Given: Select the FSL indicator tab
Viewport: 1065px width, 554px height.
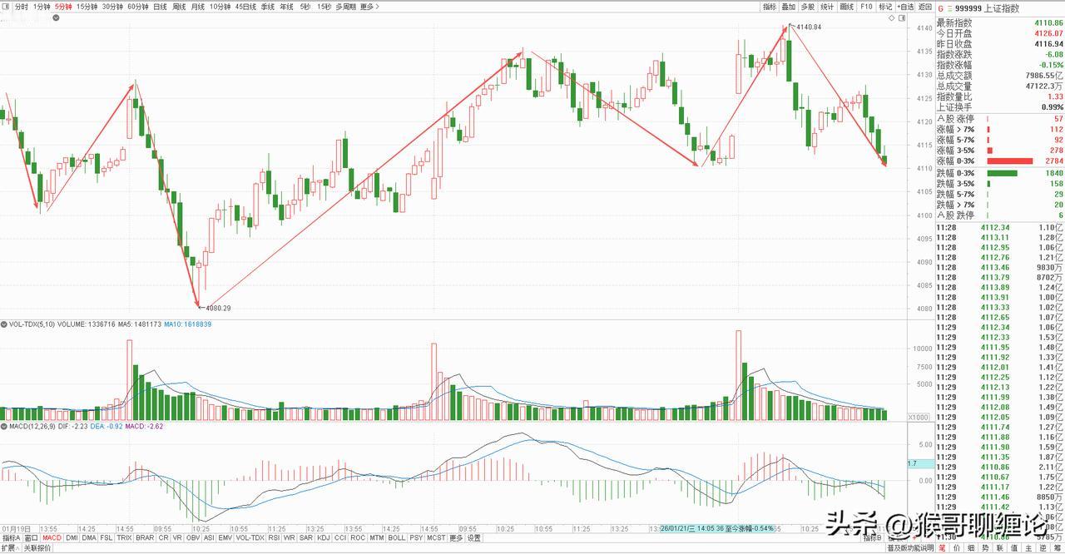Looking at the screenshot, I should pos(106,538).
